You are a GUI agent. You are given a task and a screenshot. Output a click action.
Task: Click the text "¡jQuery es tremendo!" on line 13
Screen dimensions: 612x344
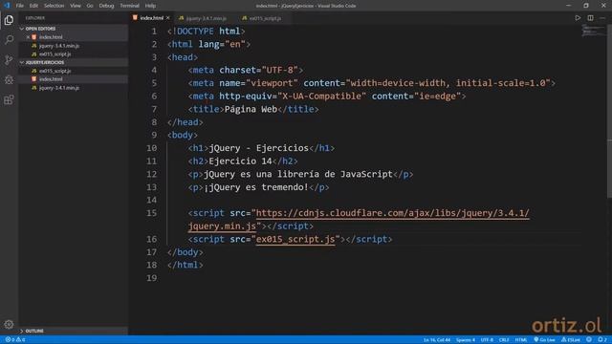[255, 187]
